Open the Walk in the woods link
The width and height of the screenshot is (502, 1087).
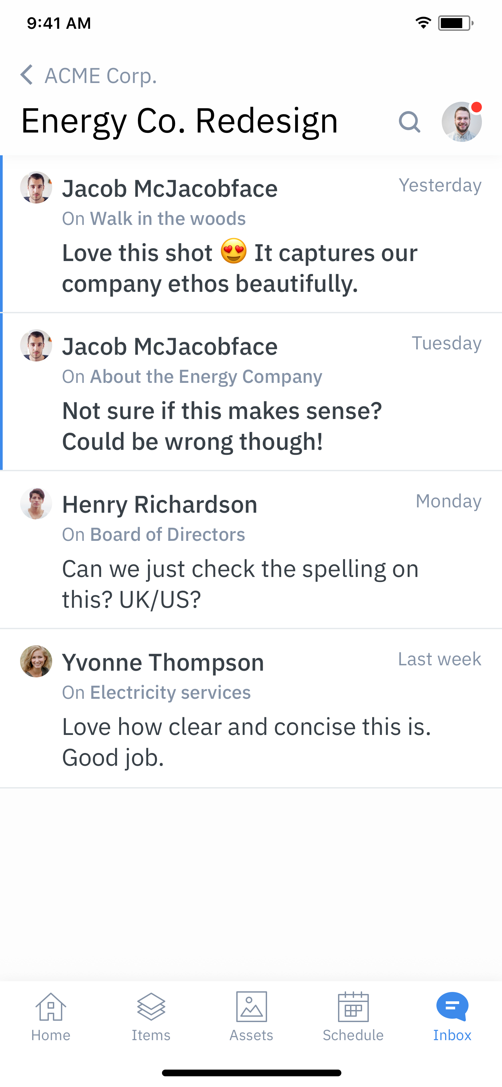(168, 219)
